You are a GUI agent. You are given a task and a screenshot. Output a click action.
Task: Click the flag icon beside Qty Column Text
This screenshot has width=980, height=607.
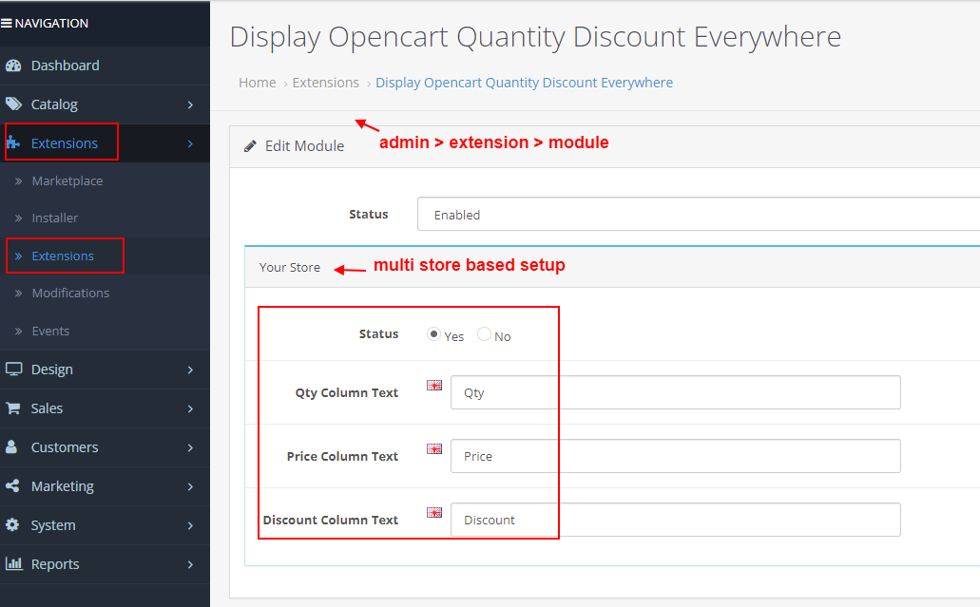(434, 386)
